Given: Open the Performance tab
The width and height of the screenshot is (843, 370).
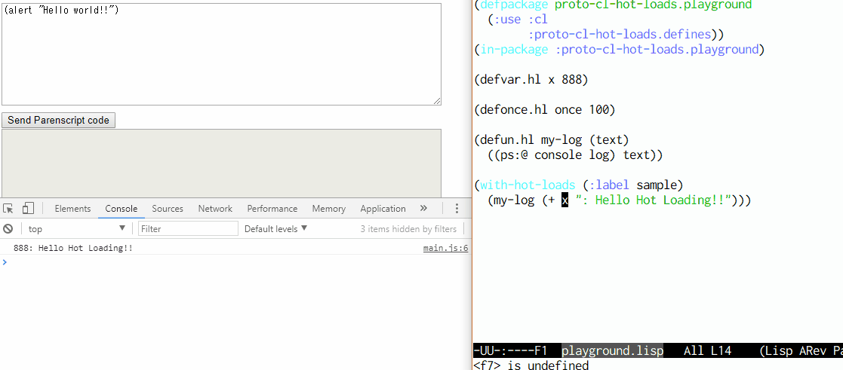Looking at the screenshot, I should click(272, 209).
